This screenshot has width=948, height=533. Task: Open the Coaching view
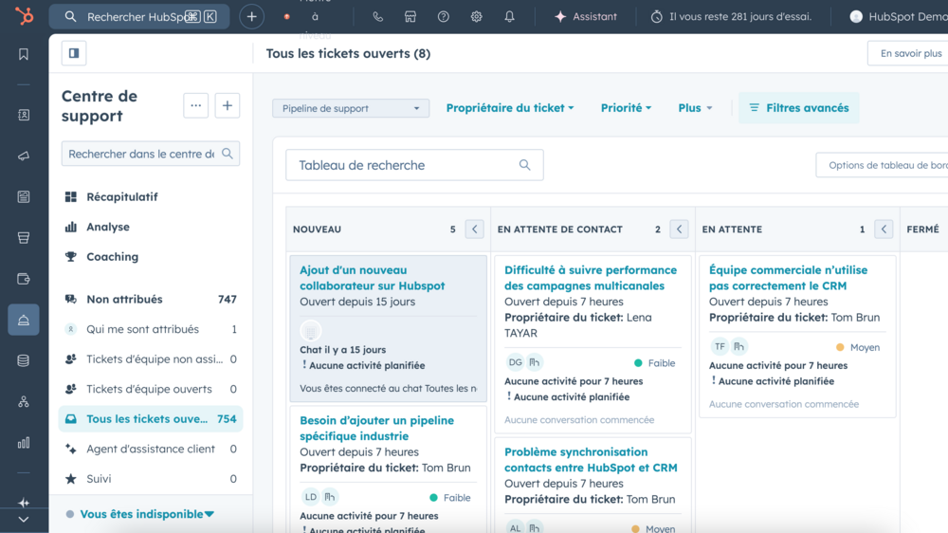(112, 256)
